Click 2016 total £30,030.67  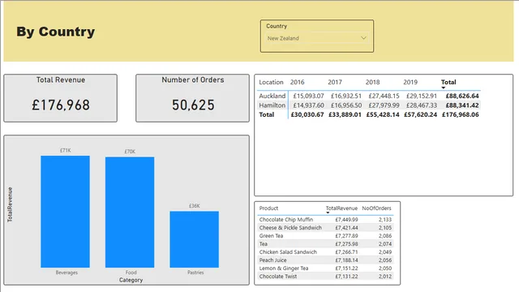click(307, 114)
